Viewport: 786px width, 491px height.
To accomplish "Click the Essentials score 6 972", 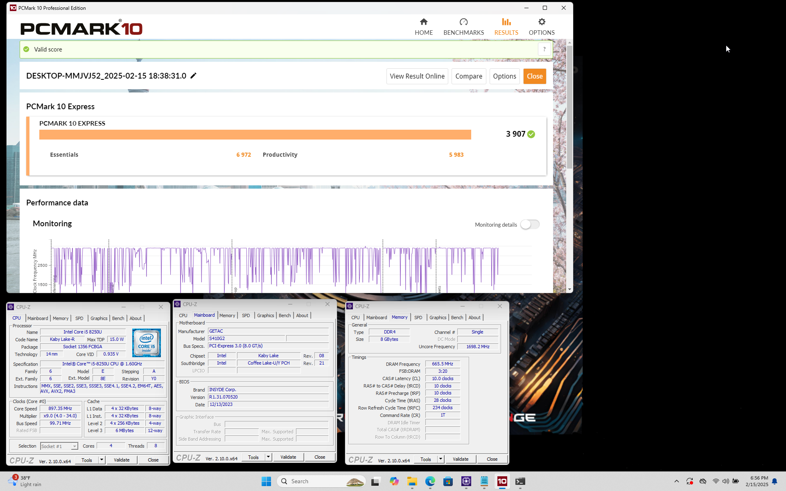I will [x=244, y=155].
